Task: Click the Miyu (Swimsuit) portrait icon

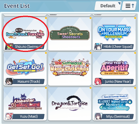Action: coord(98,116)
